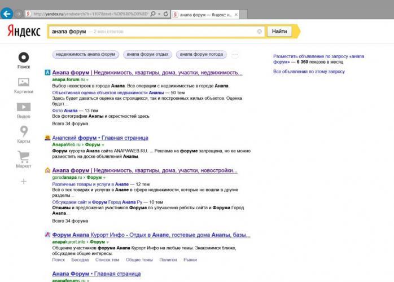Image resolution: width=394 pixels, height=282 pixels.
Task: Open the result ending 'участки, недвижимость...'
Action: point(147,73)
